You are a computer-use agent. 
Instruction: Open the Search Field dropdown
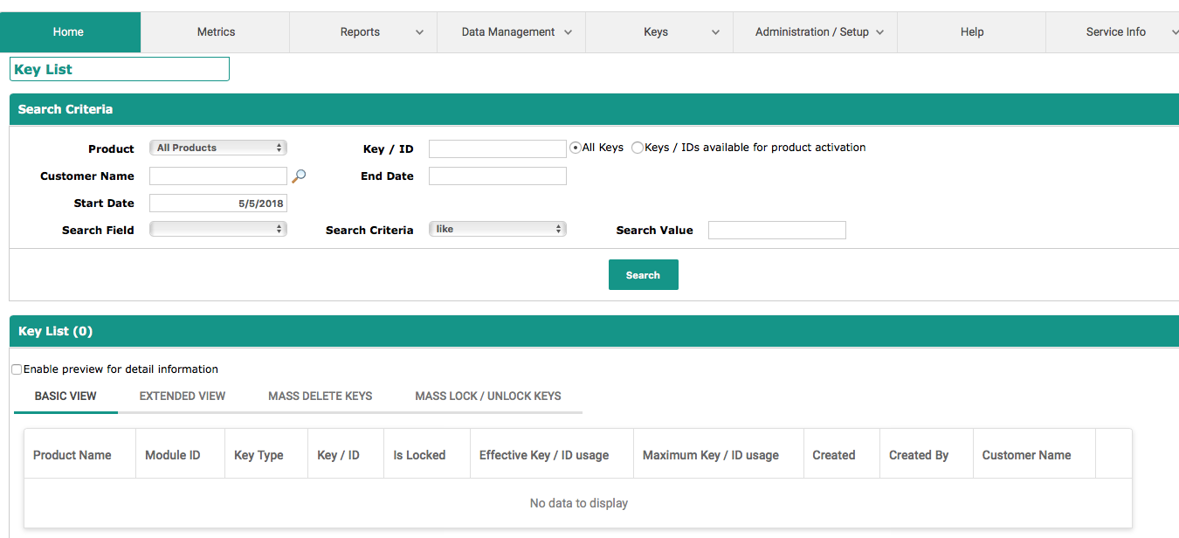217,229
